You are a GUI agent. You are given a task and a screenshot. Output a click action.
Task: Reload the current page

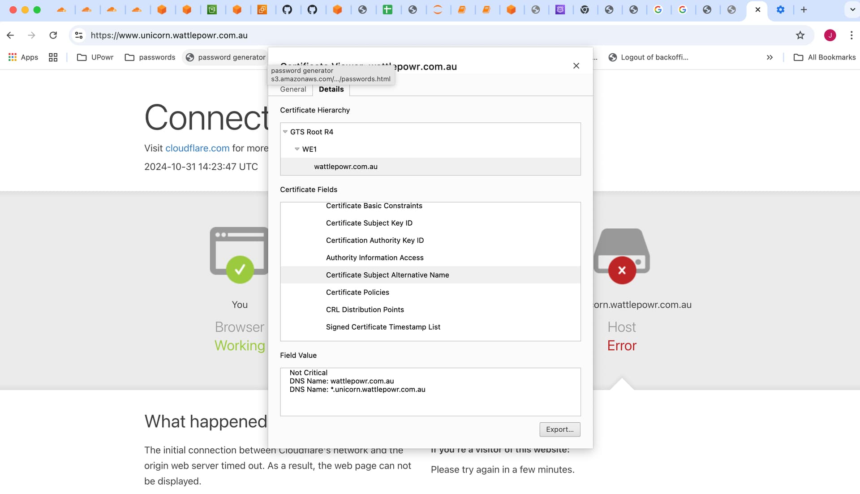tap(53, 35)
